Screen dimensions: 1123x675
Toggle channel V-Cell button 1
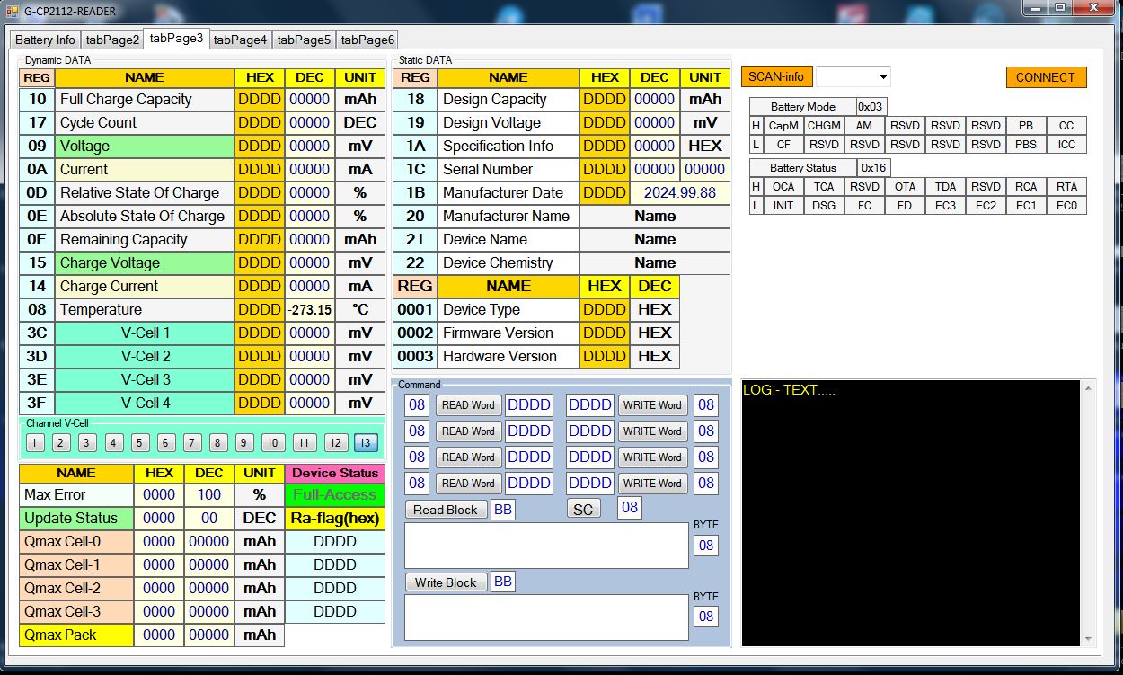click(35, 442)
